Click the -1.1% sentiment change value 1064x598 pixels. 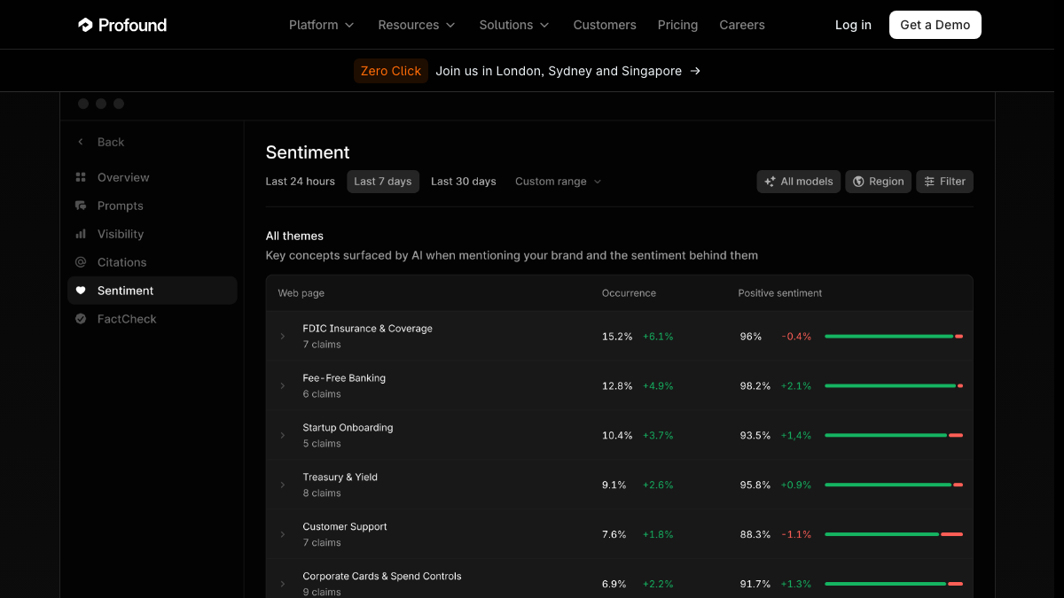(796, 535)
